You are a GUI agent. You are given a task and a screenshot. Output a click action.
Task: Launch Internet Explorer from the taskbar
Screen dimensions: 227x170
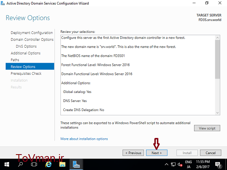coord(48,165)
